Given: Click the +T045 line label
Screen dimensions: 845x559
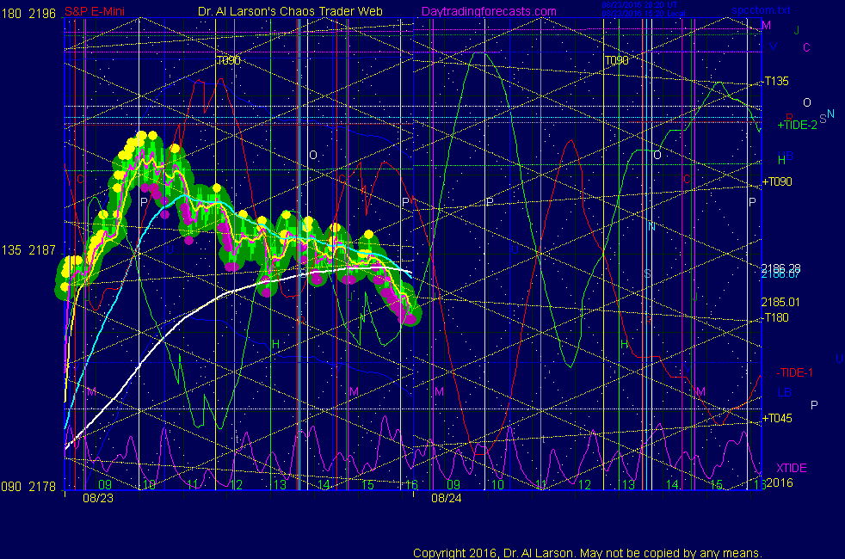Looking at the screenshot, I should pyautogui.click(x=776, y=418).
